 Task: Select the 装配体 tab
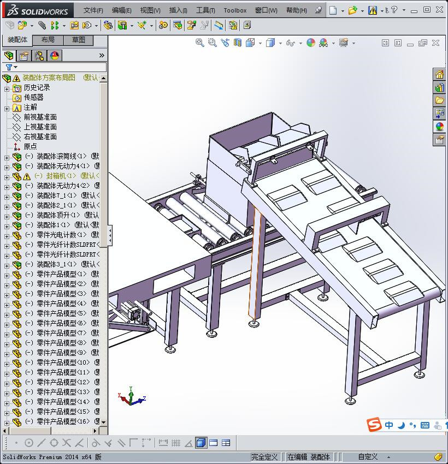click(17, 40)
